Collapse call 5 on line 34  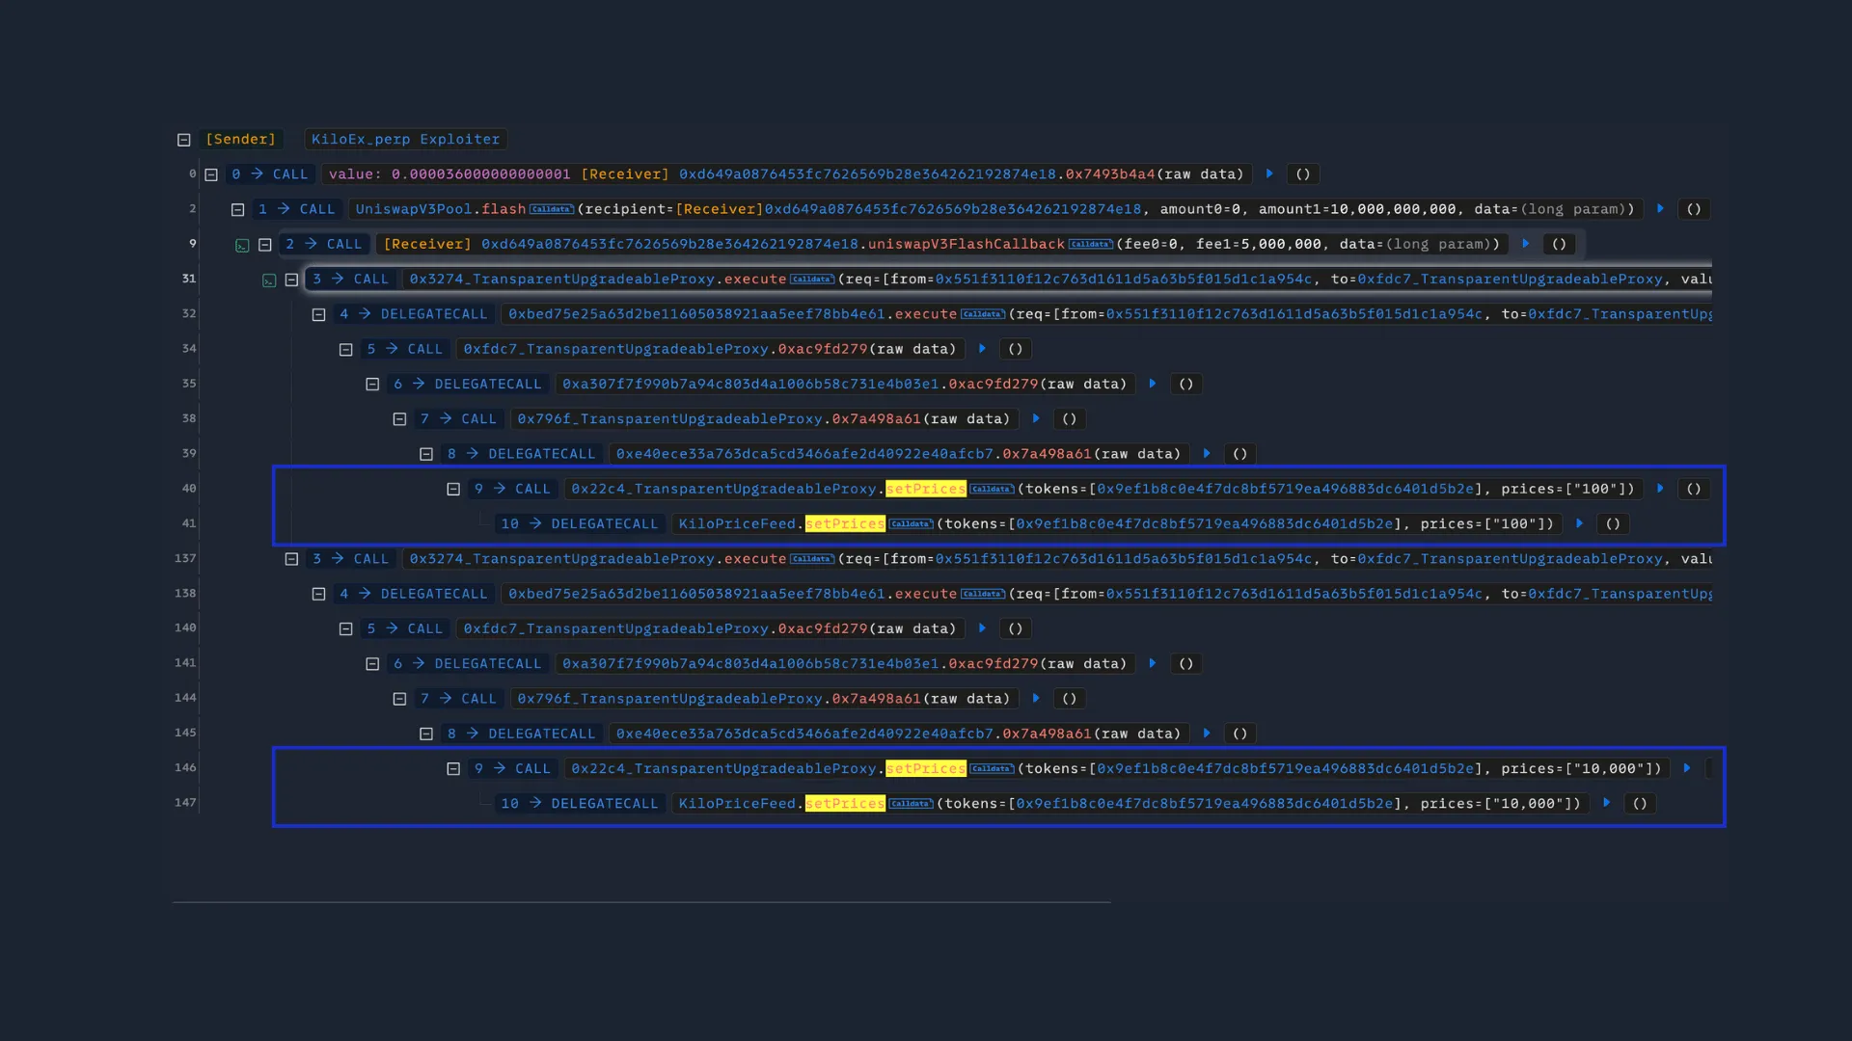pos(346,349)
